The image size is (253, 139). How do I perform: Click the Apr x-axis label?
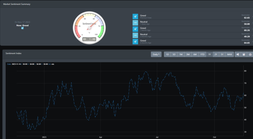(101, 137)
